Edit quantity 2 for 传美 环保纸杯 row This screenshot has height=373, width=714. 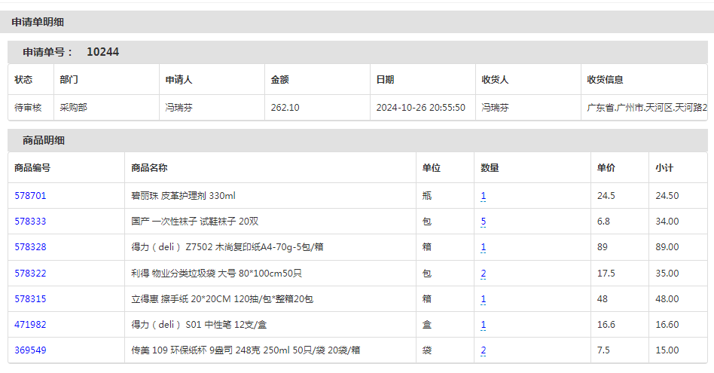[x=483, y=350]
